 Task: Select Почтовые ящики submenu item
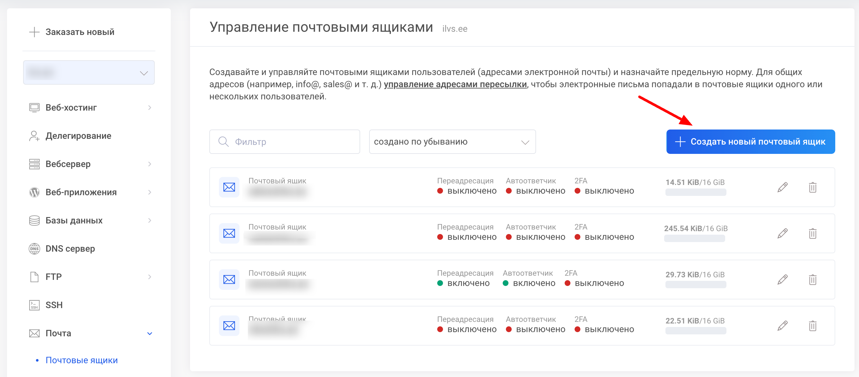tap(81, 360)
